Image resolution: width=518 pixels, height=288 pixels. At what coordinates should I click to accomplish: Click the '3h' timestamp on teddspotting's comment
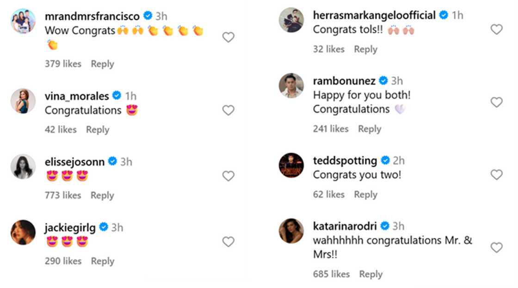point(399,161)
